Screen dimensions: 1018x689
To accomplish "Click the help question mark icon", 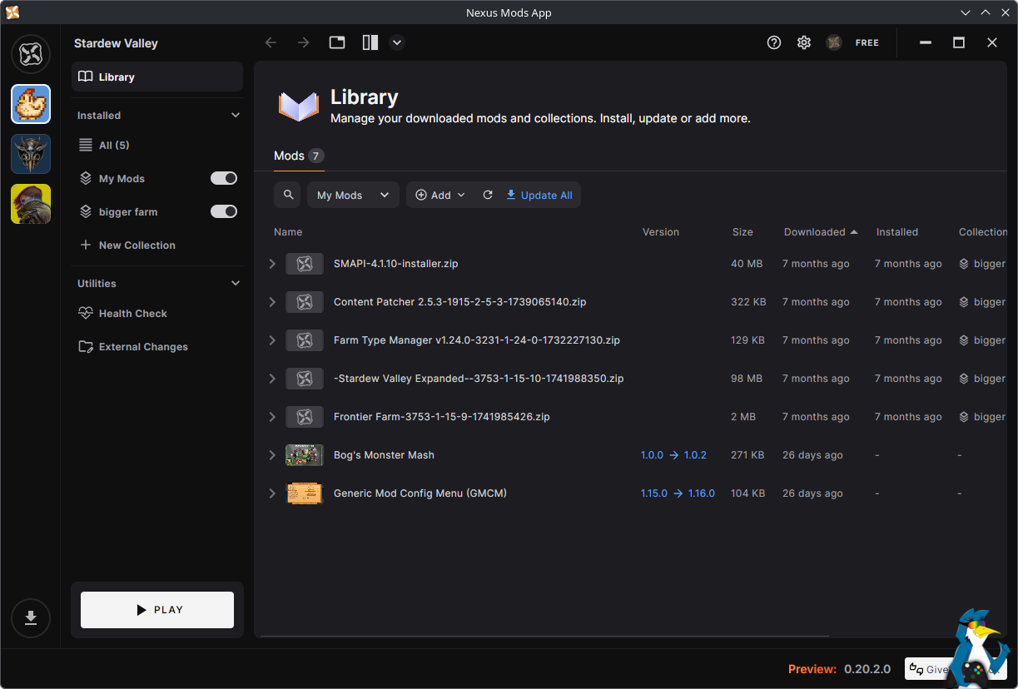I will (774, 42).
